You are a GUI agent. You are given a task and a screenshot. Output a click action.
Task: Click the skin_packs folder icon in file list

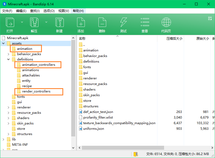(x=81, y=95)
